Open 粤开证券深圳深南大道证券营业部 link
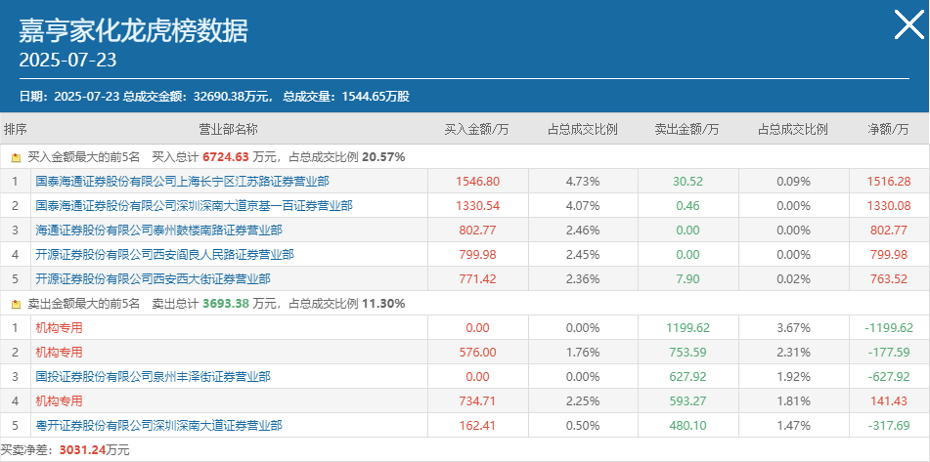Screen dimensions: 930x462 [x=159, y=425]
